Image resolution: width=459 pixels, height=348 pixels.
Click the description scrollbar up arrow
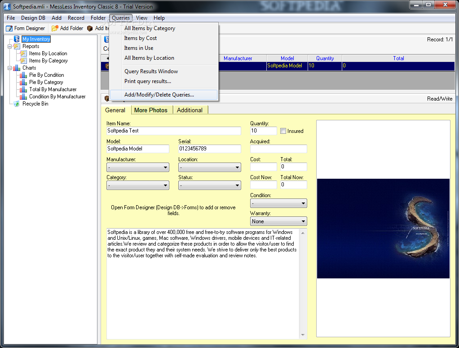[x=303, y=233]
